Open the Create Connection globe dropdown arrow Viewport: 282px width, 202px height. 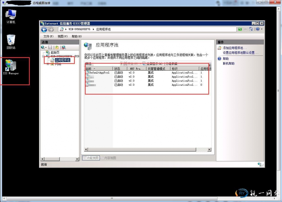(46, 48)
